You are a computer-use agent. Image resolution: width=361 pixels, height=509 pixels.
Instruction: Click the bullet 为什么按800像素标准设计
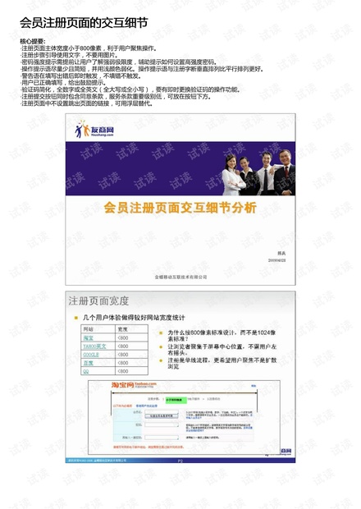(x=222, y=335)
